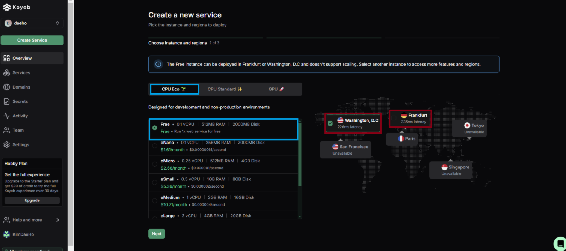Click the instance list scrollbar
566x251 pixels.
click(x=300, y=154)
